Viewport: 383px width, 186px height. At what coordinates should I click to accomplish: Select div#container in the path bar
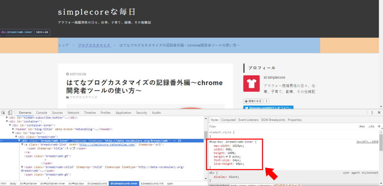click(x=28, y=183)
